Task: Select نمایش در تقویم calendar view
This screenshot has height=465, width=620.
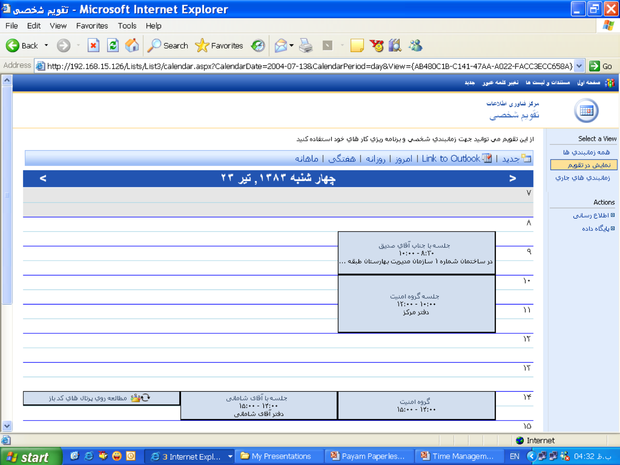Action: coord(584,165)
